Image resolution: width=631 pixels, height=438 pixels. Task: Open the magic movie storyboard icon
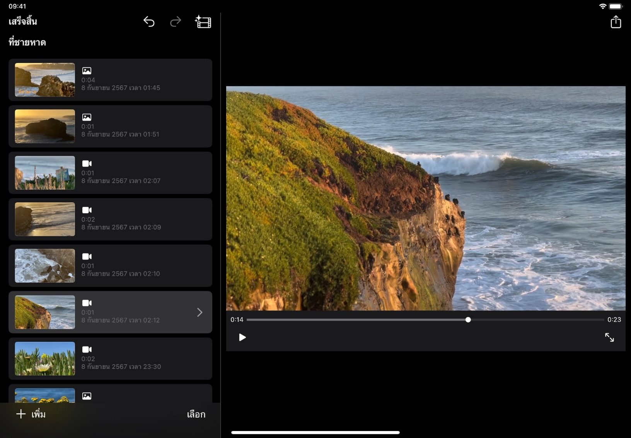(203, 22)
